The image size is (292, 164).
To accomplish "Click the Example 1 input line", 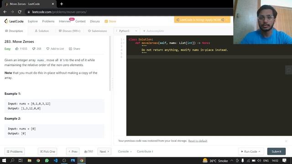I will pyautogui.click(x=29, y=104).
